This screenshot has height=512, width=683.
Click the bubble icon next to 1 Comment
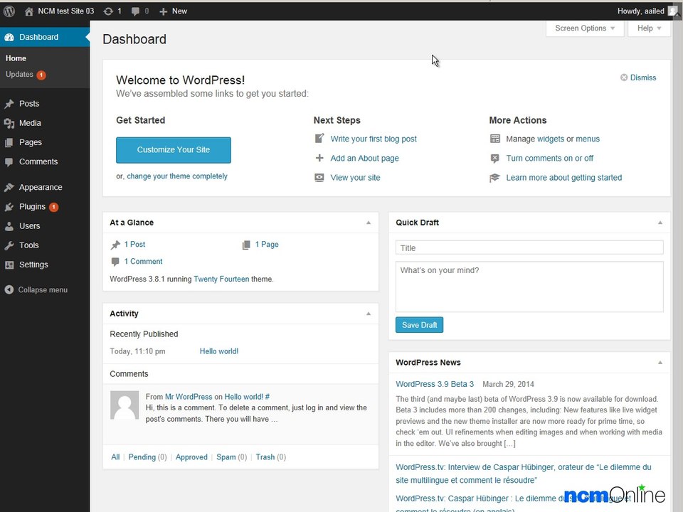115,262
